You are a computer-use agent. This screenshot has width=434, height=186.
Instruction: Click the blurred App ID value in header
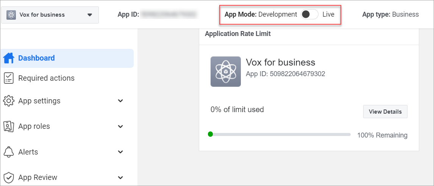[x=169, y=14]
